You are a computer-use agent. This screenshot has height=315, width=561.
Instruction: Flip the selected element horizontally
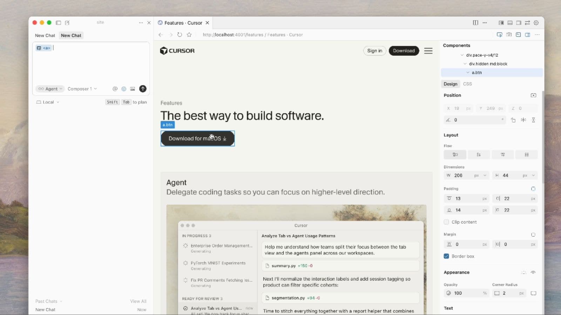(x=523, y=120)
